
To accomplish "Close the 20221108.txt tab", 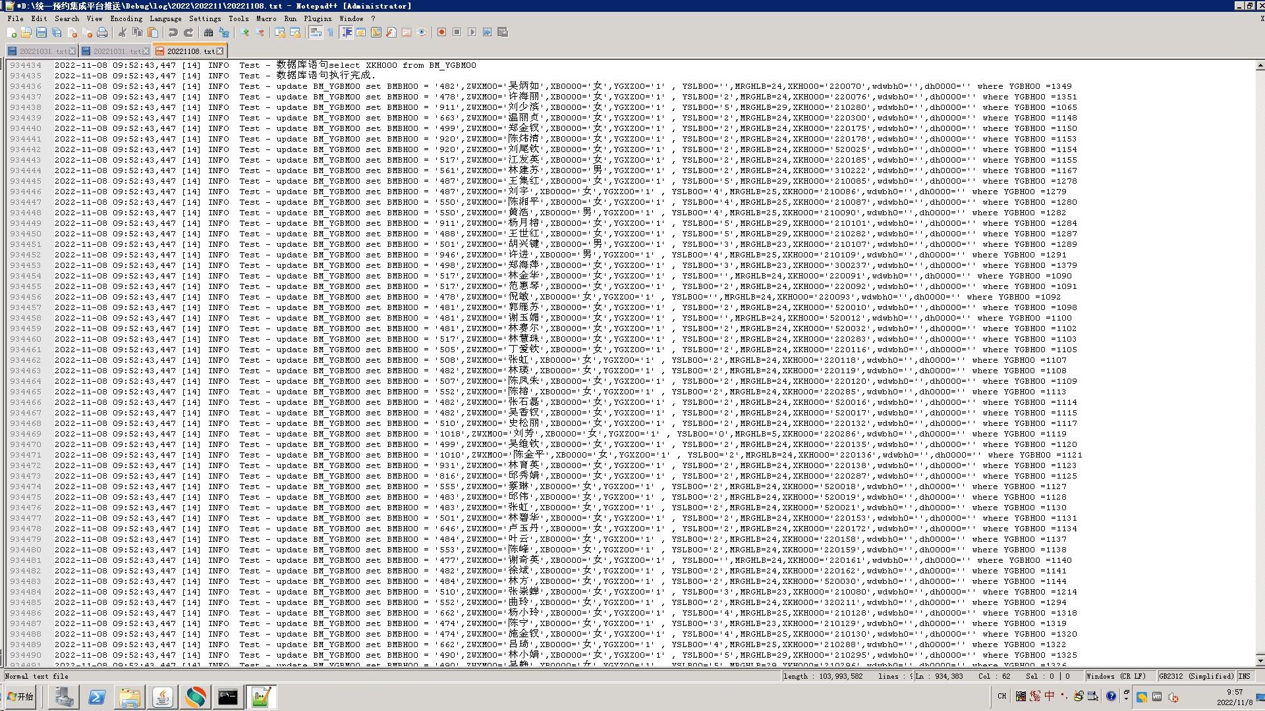I will (220, 51).
